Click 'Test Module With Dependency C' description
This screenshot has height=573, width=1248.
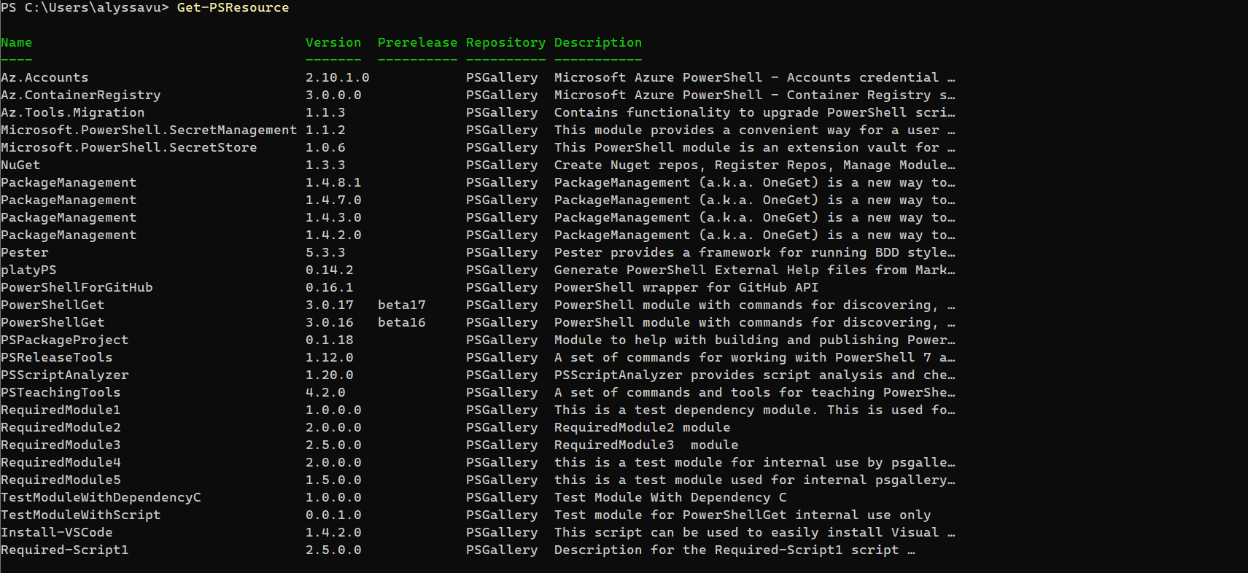click(670, 497)
